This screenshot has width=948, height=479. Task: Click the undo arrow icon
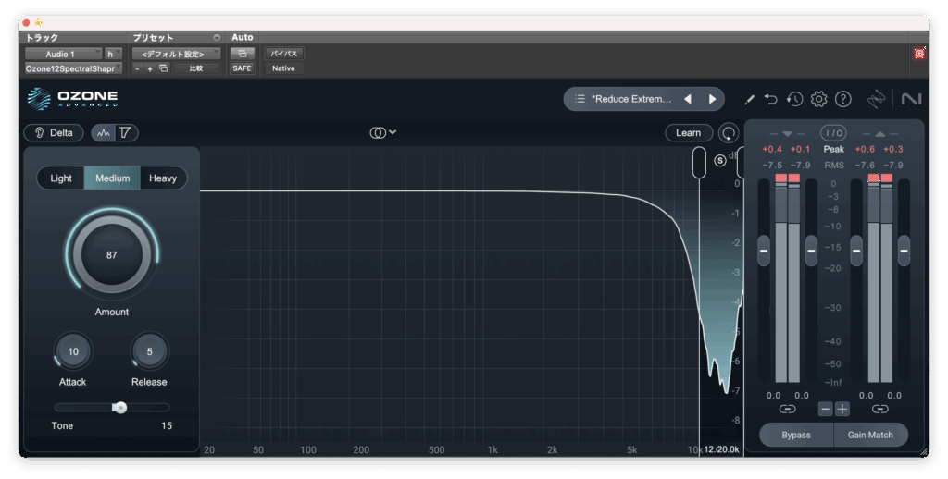coord(771,99)
